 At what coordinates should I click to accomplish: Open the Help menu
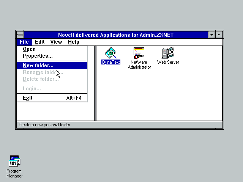(73, 42)
